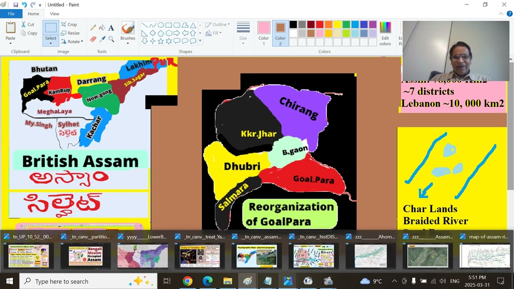Click the canvas vertical scrollbar up arrow
This screenshot has height=289, width=514.
(511, 60)
